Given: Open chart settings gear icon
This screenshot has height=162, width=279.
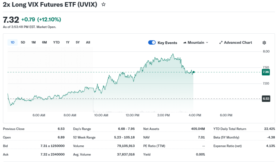Looking at the screenshot, I should pyautogui.click(x=264, y=43).
